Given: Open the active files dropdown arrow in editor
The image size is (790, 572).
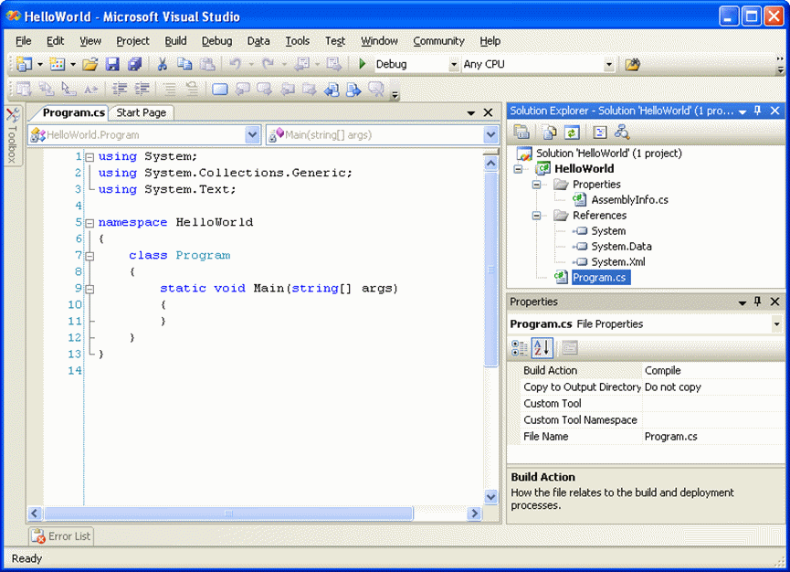Looking at the screenshot, I should (470, 113).
